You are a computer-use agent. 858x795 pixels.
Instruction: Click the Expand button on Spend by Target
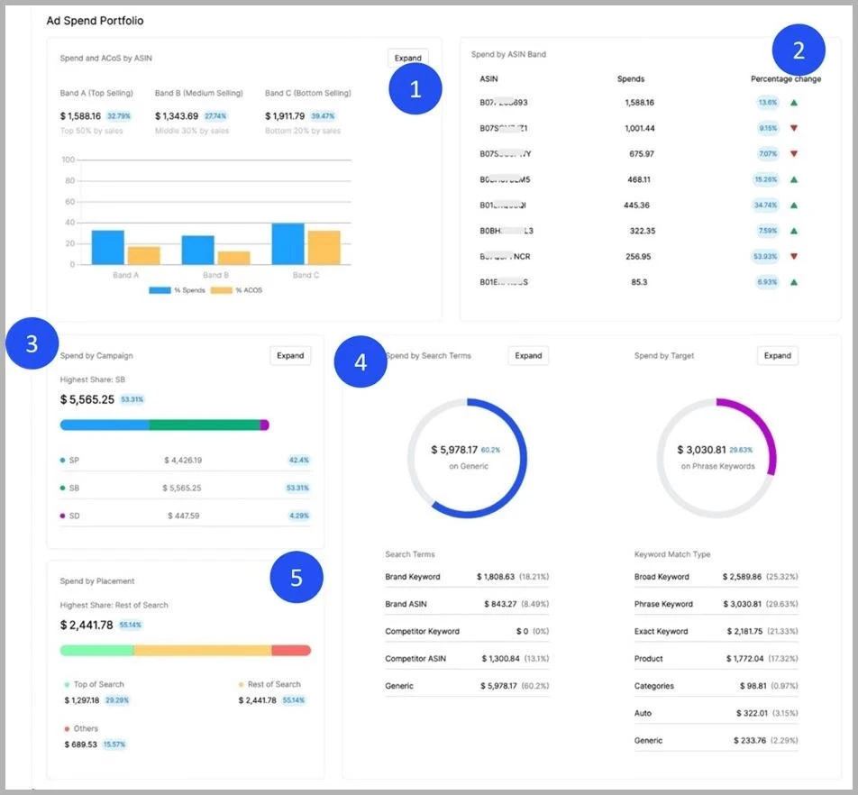[x=776, y=355]
